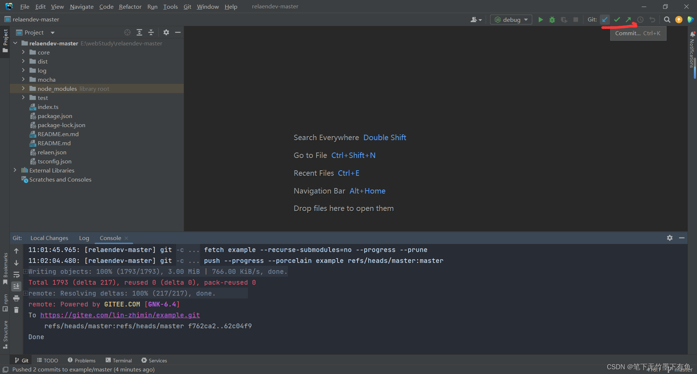697x374 pixels.
Task: Open the gitee.com example.git link
Action: pyautogui.click(x=120, y=315)
